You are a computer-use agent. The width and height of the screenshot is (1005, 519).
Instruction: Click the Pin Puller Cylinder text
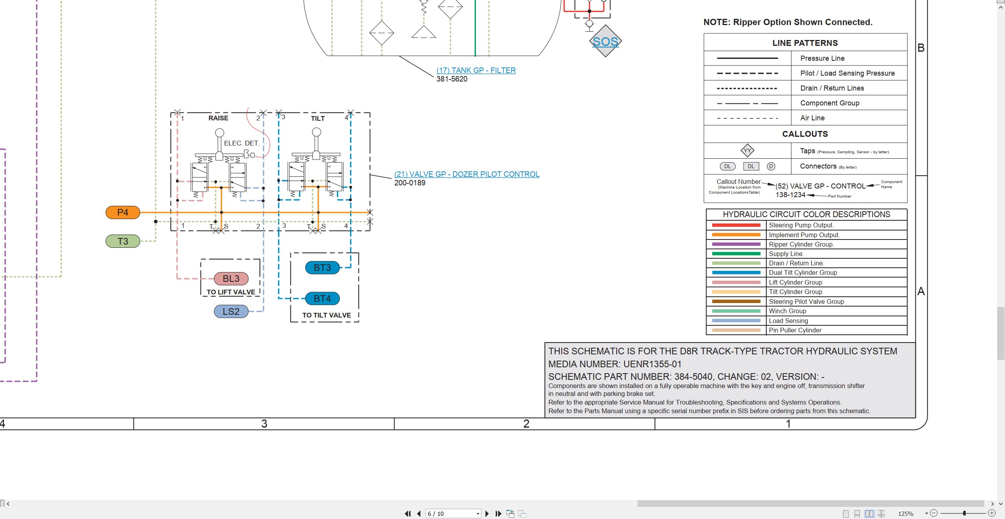795,330
